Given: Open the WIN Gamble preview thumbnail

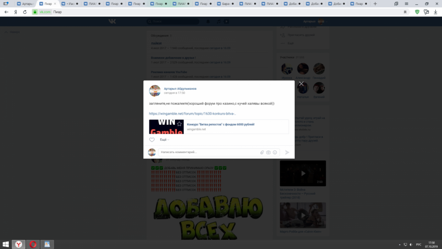Looking at the screenshot, I should coord(166,126).
